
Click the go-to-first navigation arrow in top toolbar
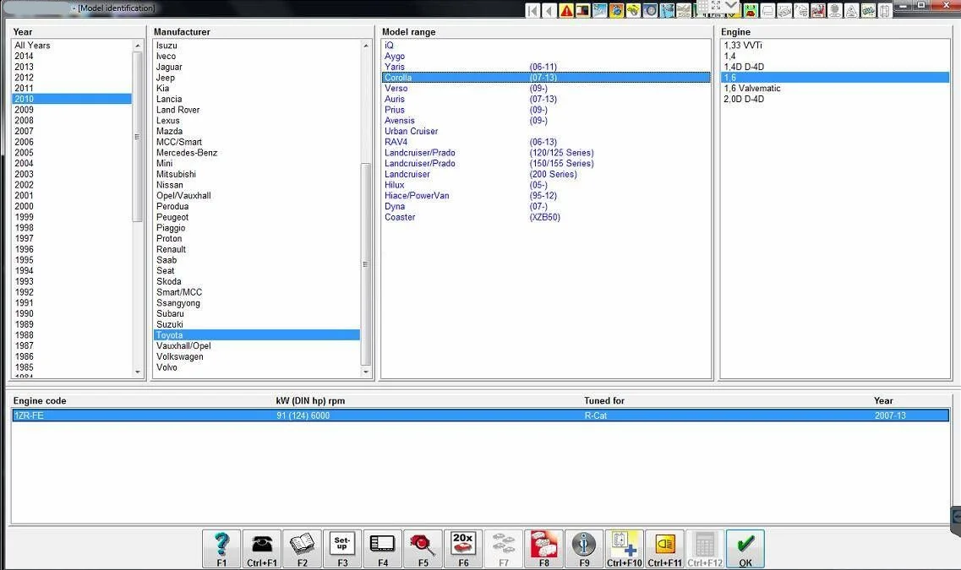point(532,11)
